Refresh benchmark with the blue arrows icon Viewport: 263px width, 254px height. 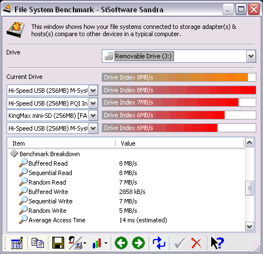159,243
